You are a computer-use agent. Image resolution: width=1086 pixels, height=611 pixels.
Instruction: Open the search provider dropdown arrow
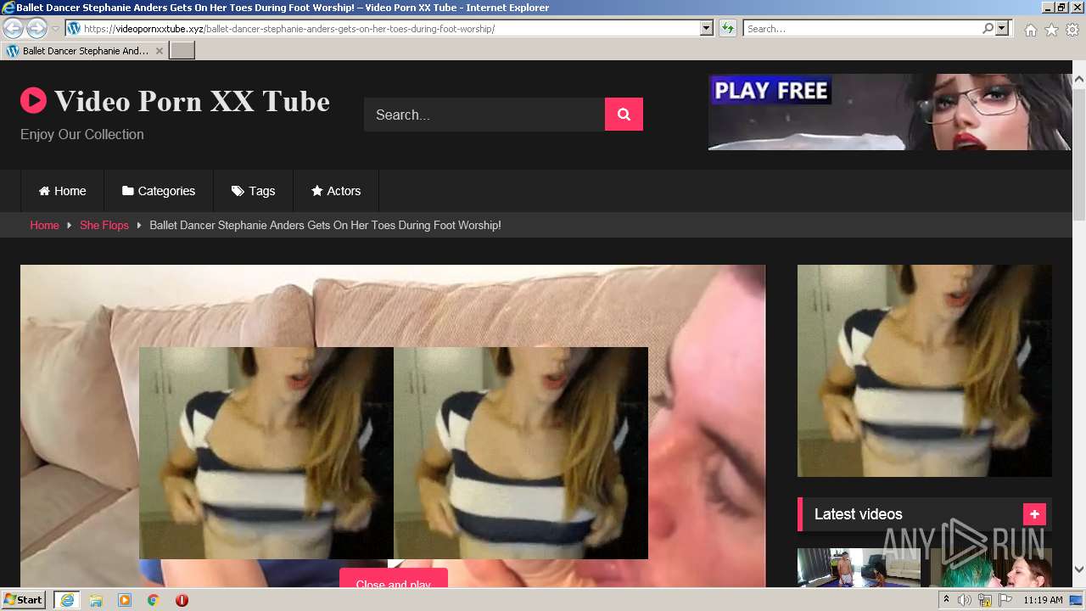pyautogui.click(x=1002, y=28)
